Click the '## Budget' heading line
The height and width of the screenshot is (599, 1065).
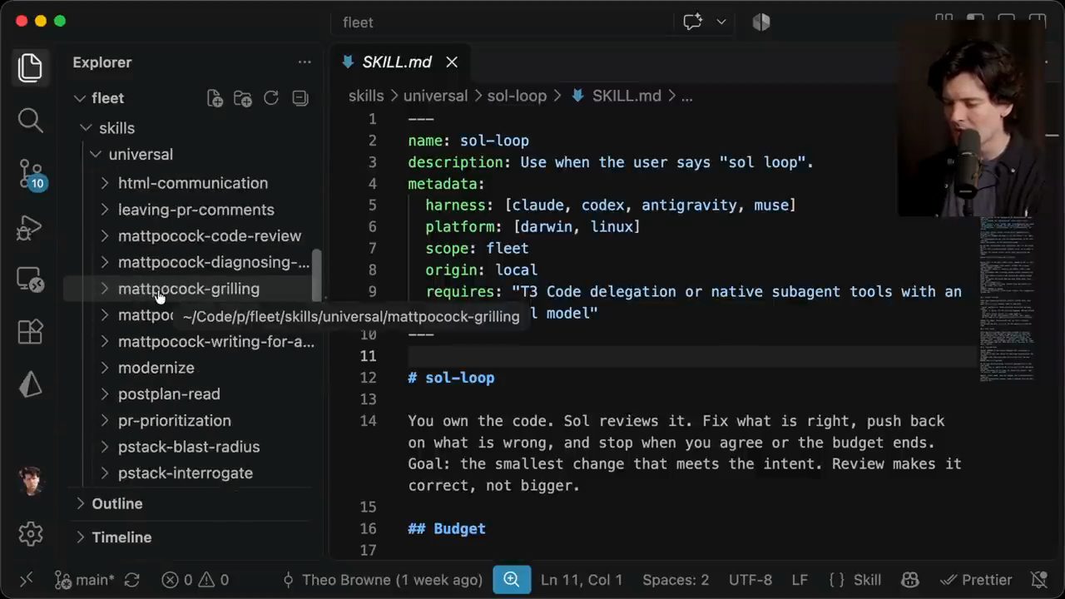coord(447,528)
